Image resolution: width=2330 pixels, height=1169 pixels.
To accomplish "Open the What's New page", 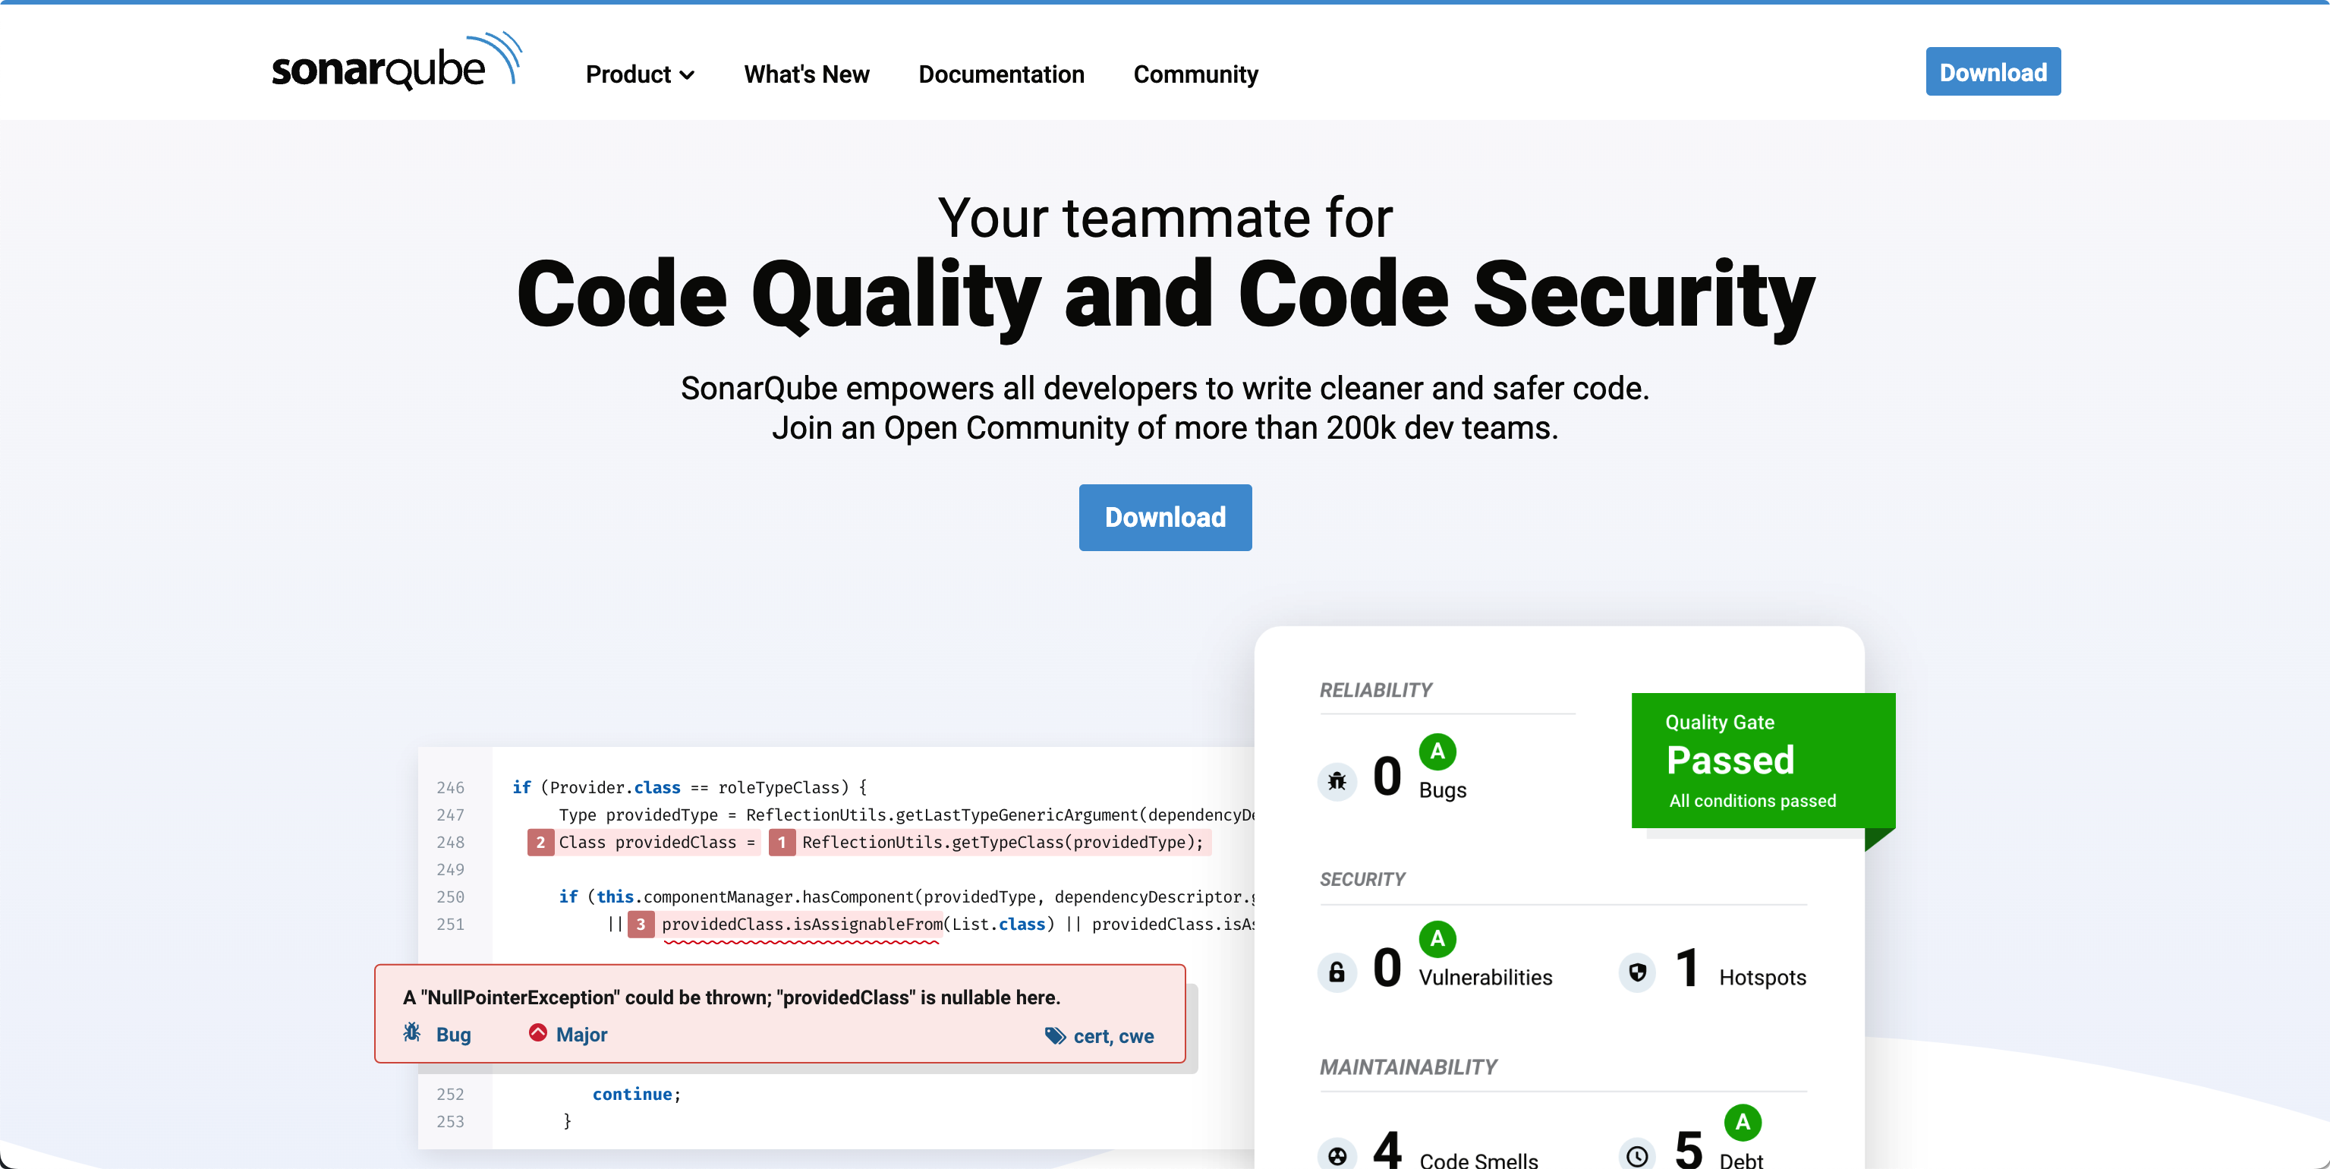I will 806,74.
